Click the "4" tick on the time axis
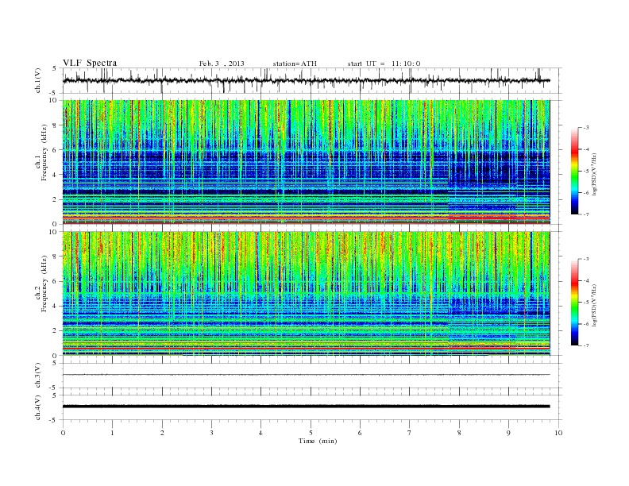The height and width of the screenshot is (486, 629). 261,433
